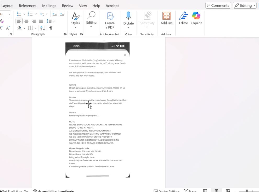
Task: Toggle justify paragraph alignment
Action: (41, 21)
